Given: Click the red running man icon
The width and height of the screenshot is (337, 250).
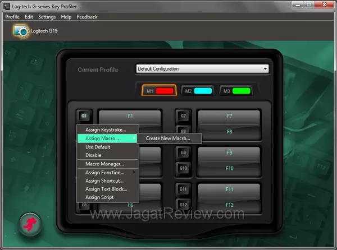Looking at the screenshot, I should pos(30,224).
